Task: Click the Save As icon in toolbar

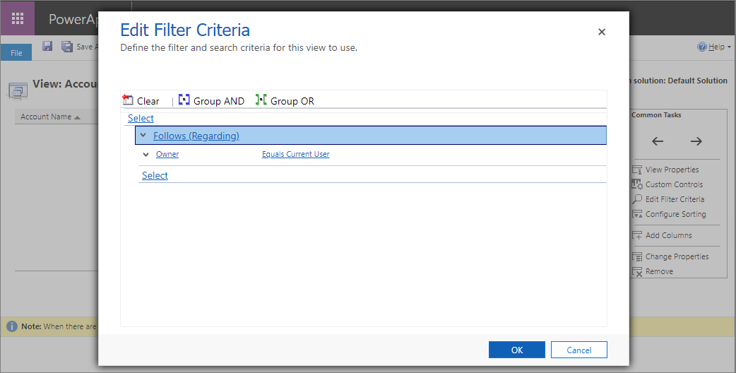Action: coord(67,47)
